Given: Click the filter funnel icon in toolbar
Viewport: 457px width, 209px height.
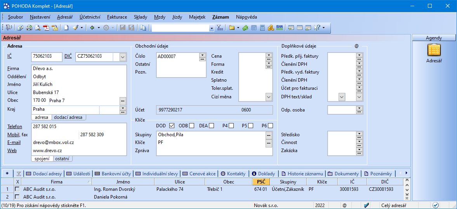Looking at the screenshot, I should (220, 27).
